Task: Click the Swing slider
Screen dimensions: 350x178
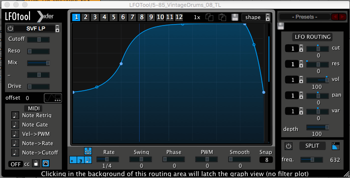Action: click(x=141, y=159)
